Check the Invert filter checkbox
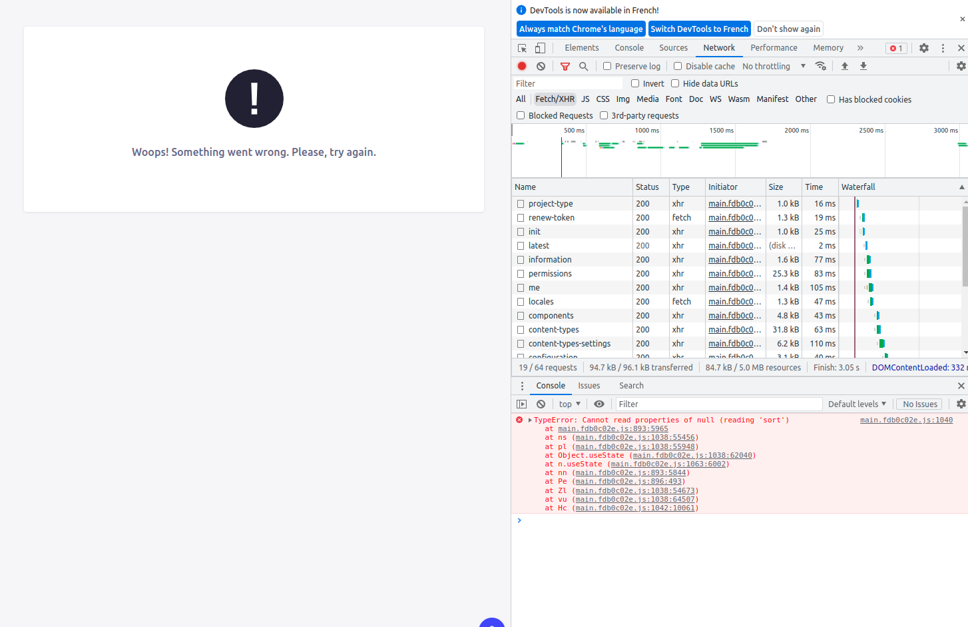 (635, 83)
